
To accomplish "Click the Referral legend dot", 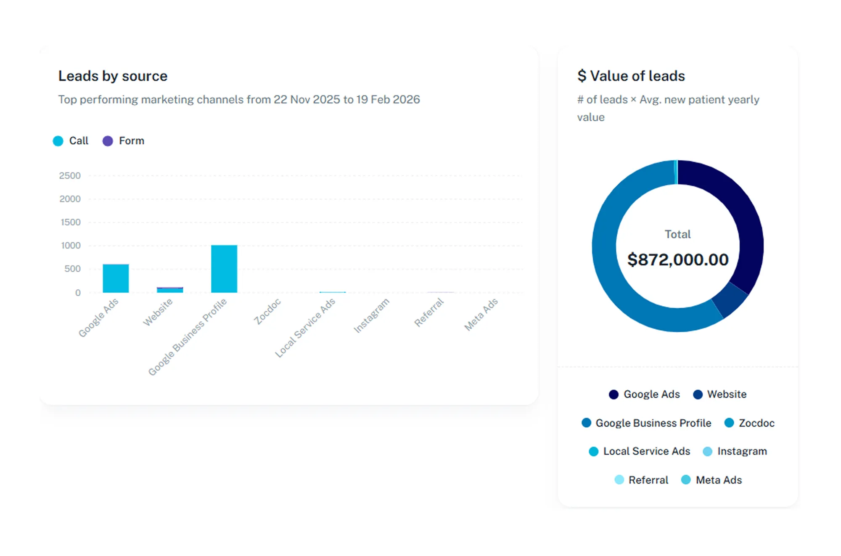I will click(619, 480).
